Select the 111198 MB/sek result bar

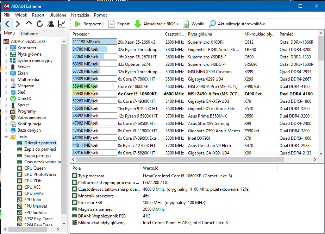tap(94, 42)
